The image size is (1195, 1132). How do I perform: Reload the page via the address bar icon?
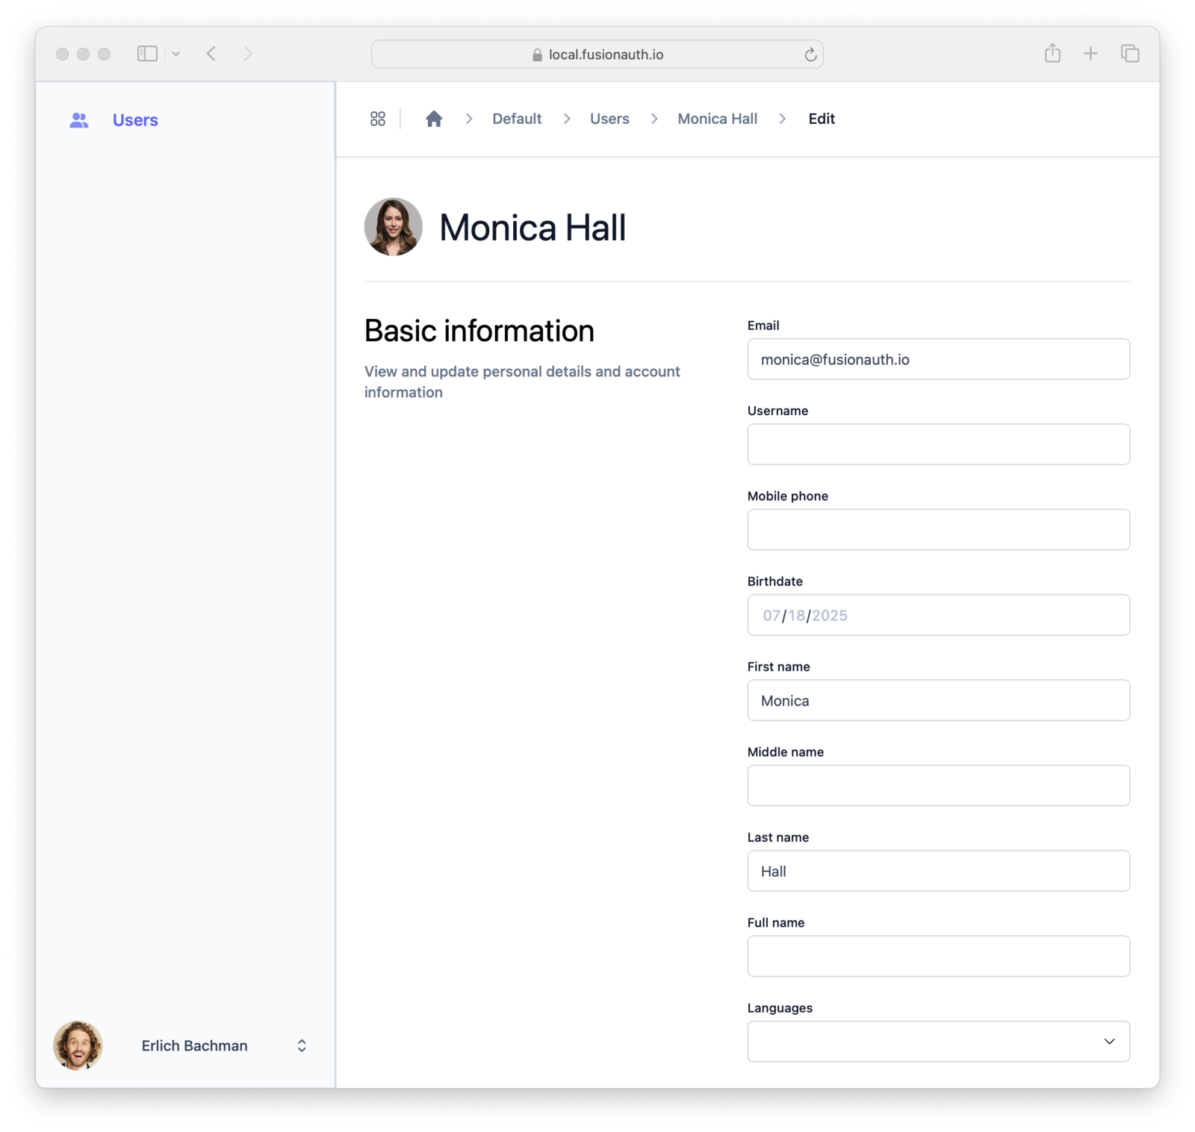point(810,54)
